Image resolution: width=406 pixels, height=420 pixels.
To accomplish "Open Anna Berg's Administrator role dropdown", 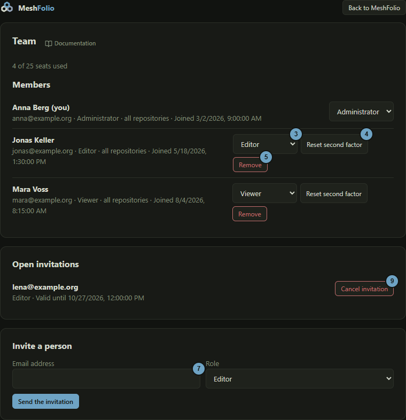I will [x=361, y=112].
